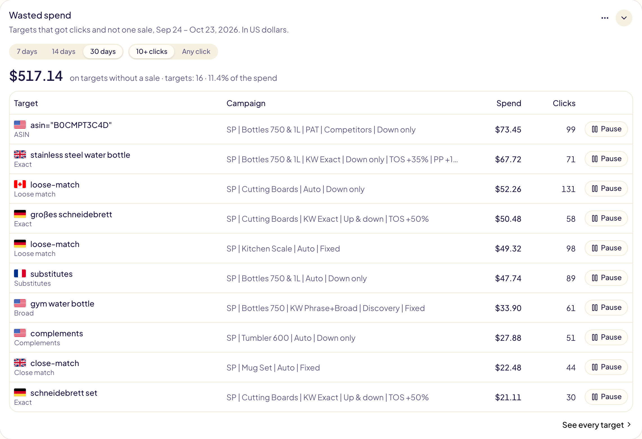The image size is (642, 439).
Task: Switch to the 7 days range
Action: coord(27,52)
